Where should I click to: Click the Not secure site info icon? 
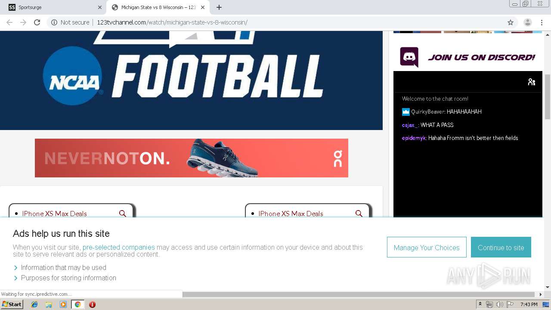point(54,22)
